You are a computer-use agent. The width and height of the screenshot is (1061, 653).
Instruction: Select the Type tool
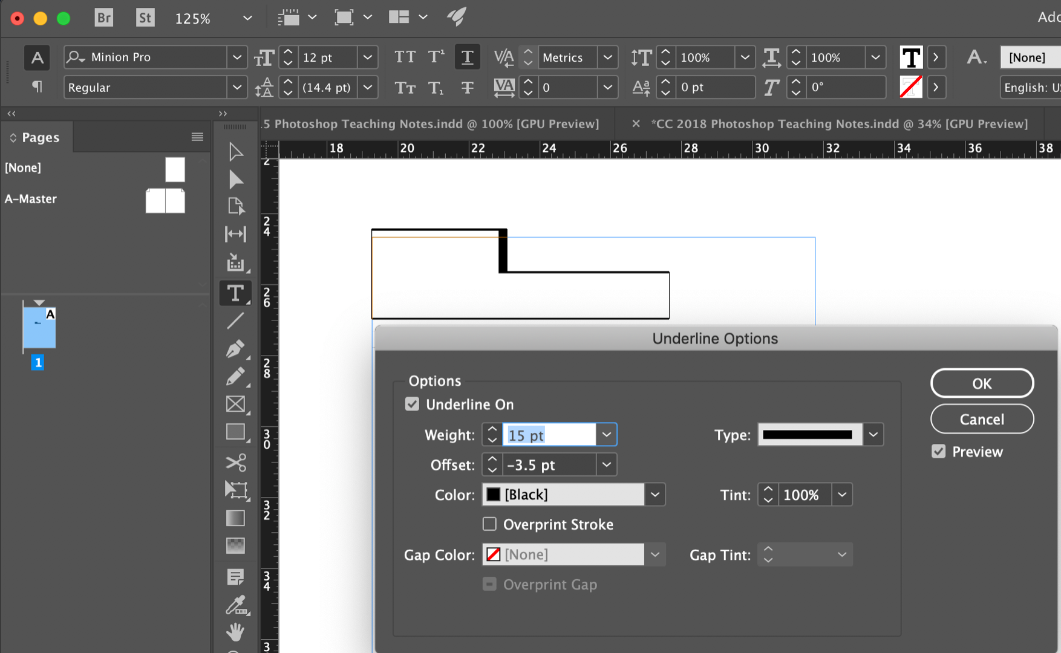click(x=235, y=293)
